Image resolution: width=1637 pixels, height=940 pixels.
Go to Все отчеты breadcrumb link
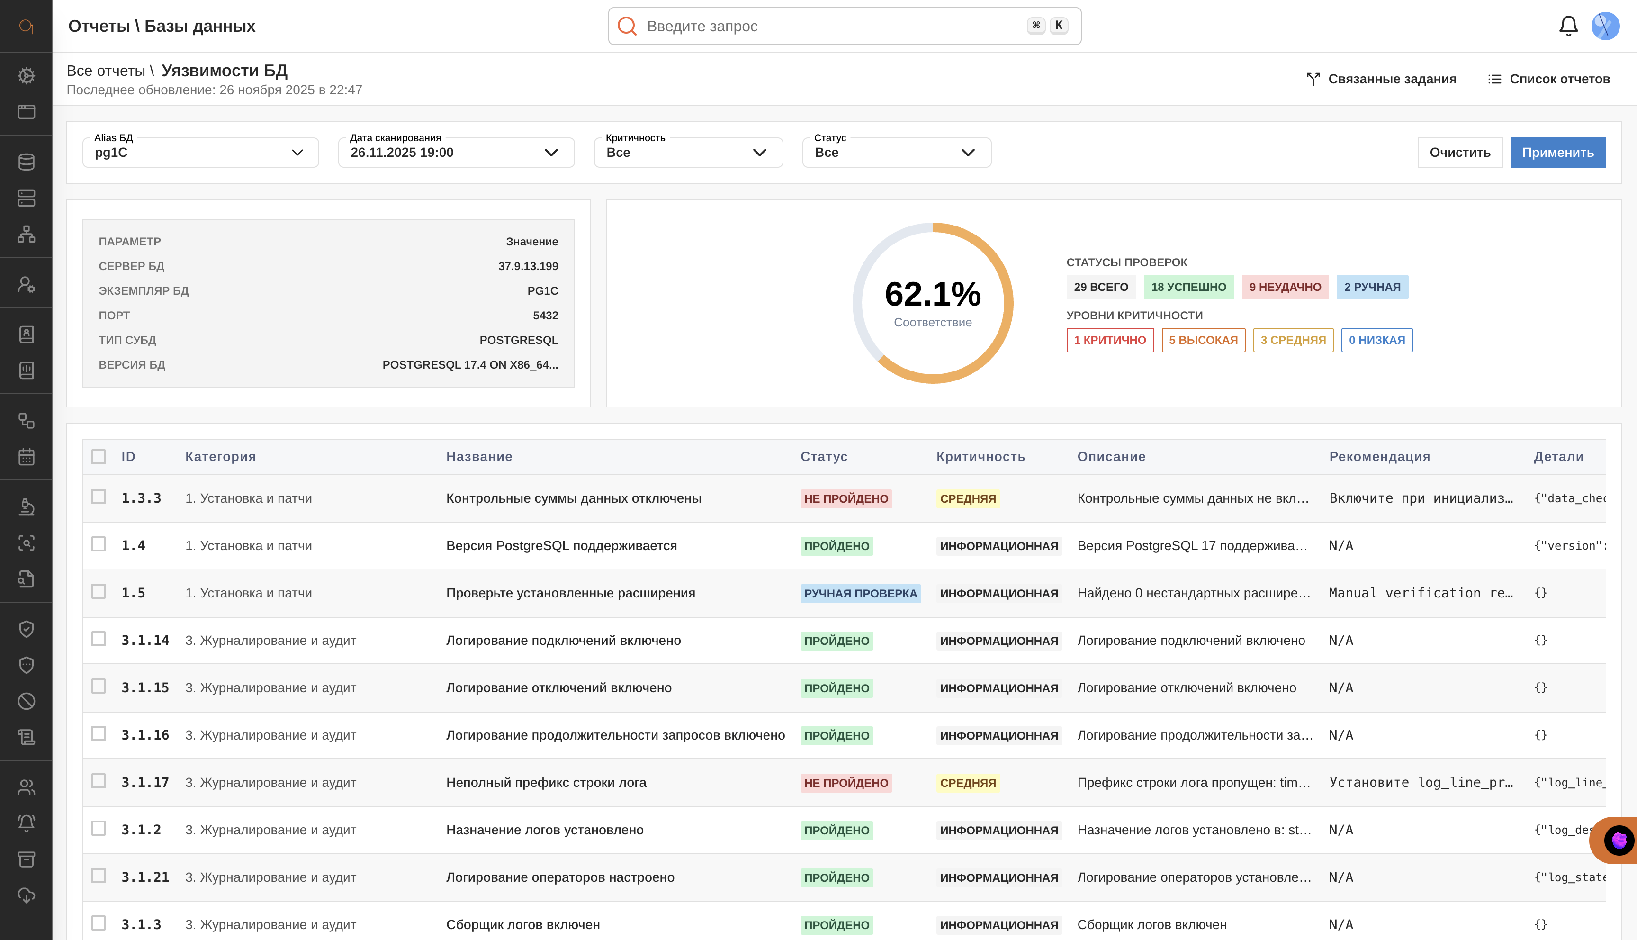[x=106, y=71]
